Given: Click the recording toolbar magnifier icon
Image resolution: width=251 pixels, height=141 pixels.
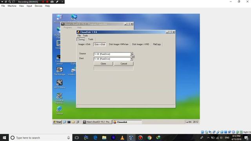Looking at the screenshot, I should point(9,2).
